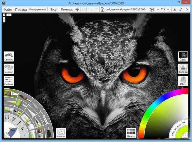192x142 pixels.
Task: Open the Стикеры panel
Action: point(9,56)
